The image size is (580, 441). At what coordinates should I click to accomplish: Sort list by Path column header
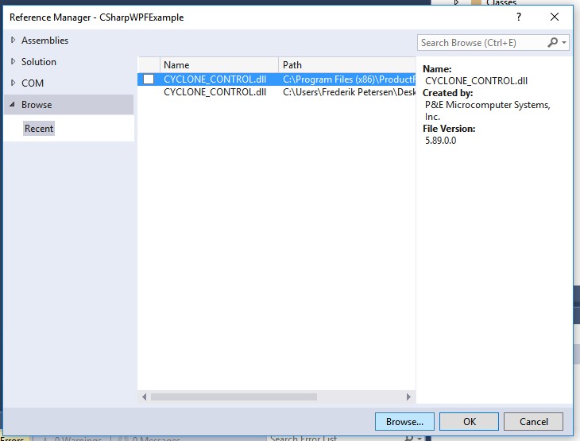tap(347, 64)
